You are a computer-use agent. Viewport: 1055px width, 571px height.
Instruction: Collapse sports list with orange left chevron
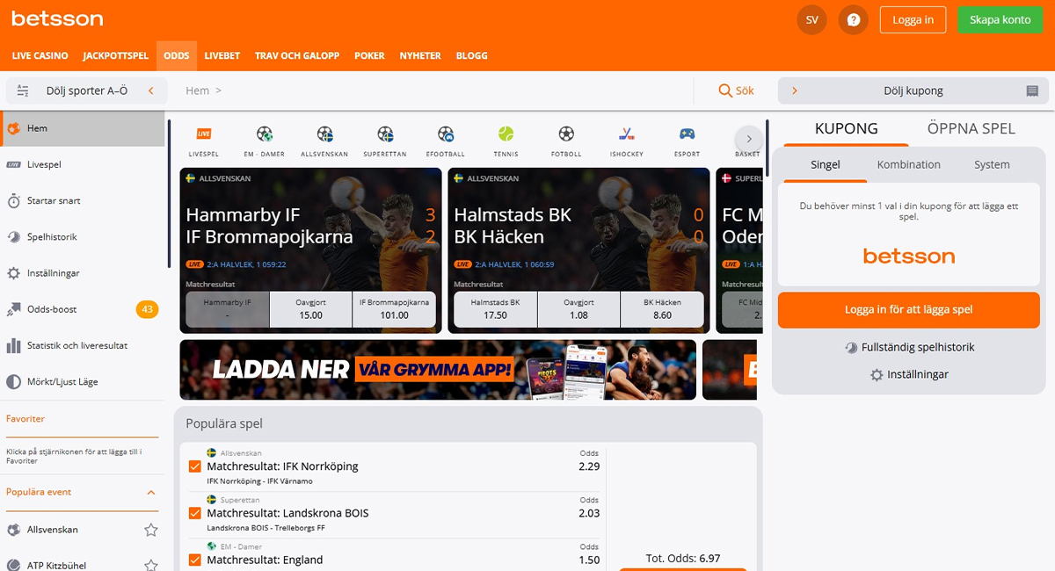(151, 90)
